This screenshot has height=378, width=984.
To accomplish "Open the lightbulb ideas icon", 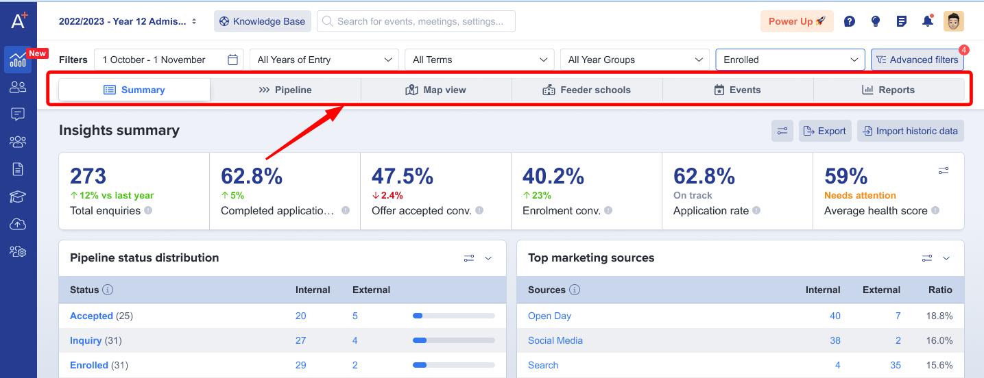I will 875,21.
